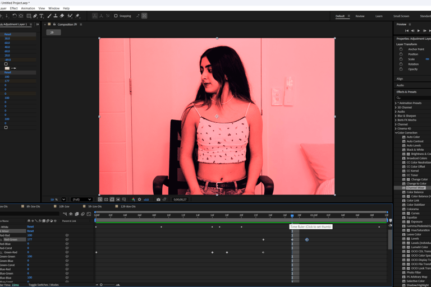Click the Scale constrain proportions link icon

tap(428, 59)
